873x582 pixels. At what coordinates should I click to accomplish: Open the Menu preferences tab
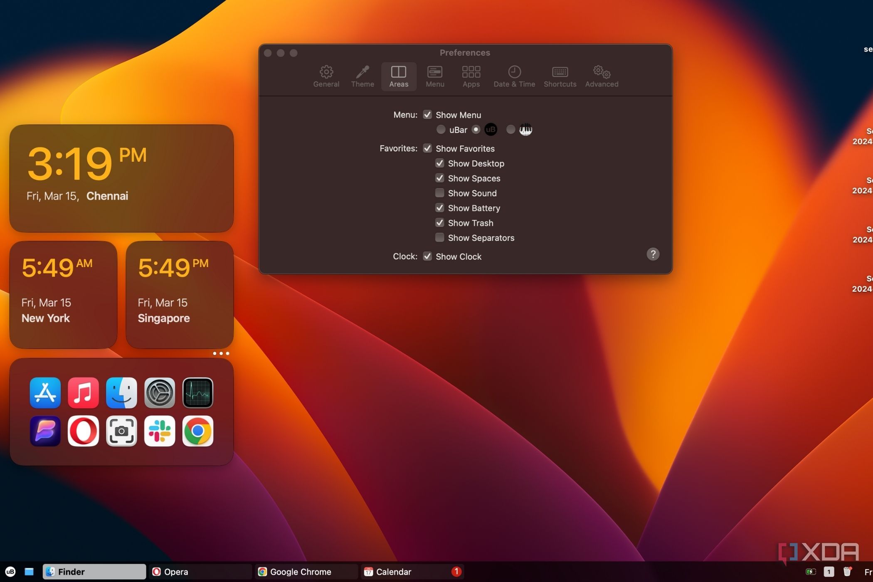click(435, 76)
